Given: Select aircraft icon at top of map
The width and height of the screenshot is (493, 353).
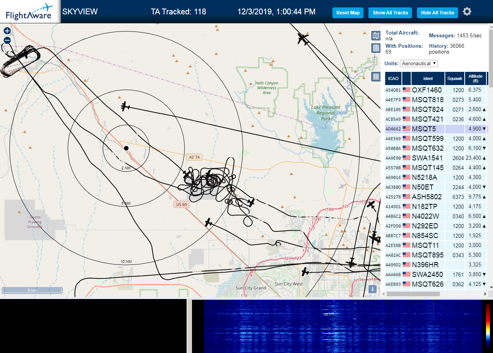Looking at the screenshot, I should 303,38.
